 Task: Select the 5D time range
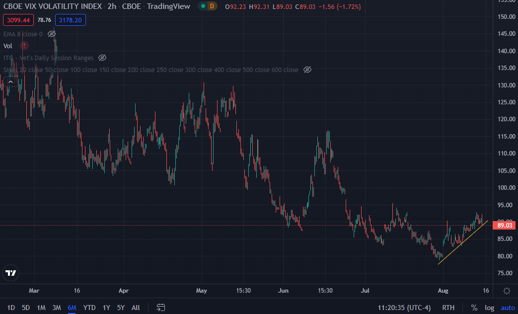click(26, 308)
